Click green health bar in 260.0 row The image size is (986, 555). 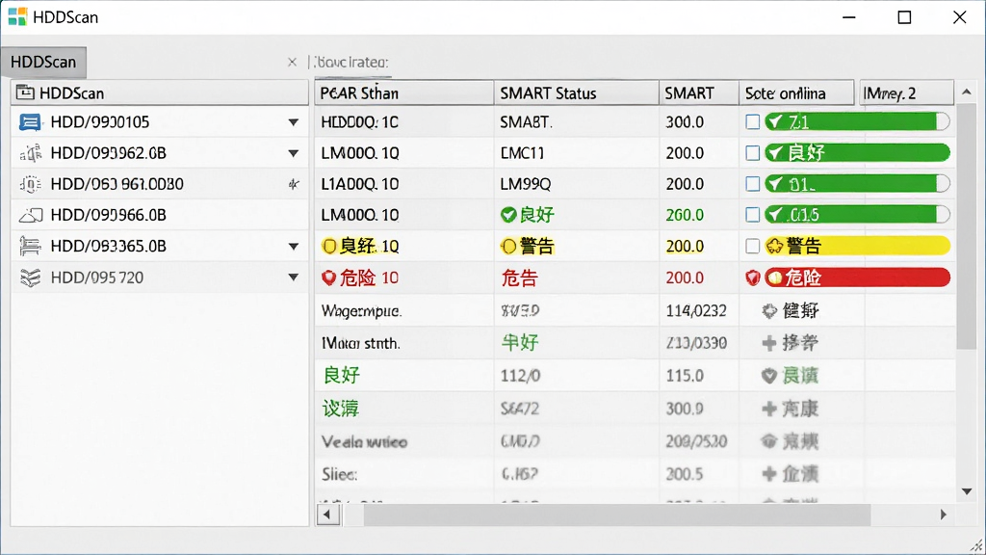[857, 215]
